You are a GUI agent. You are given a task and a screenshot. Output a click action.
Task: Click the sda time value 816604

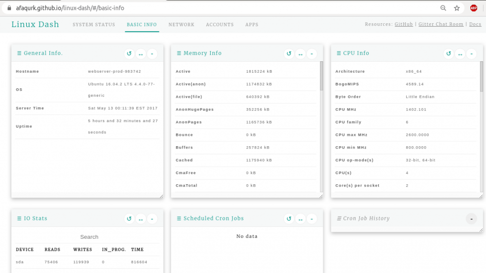click(139, 262)
